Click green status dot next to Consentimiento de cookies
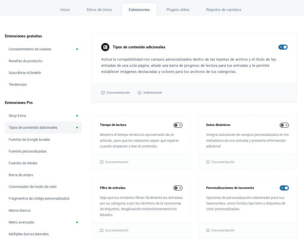The image size is (304, 244). 77,49
